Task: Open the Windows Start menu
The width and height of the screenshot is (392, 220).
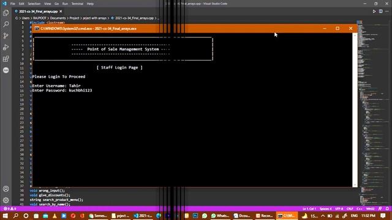Action: pyautogui.click(x=5, y=216)
